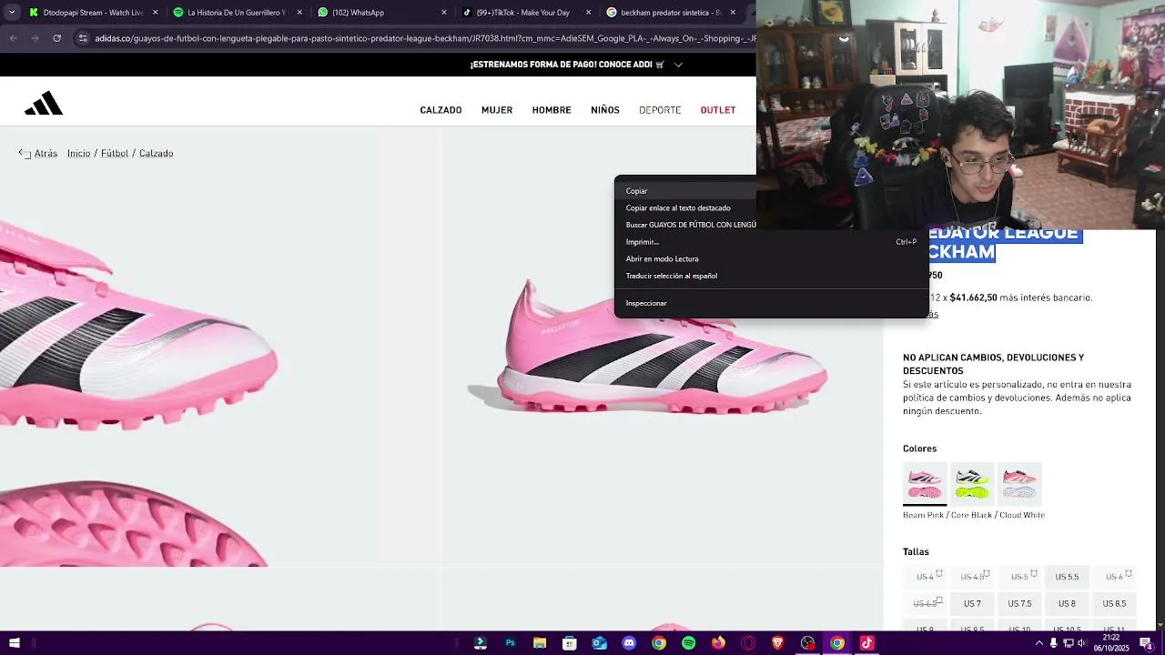Open OBS Studio from the taskbar

pos(807,643)
